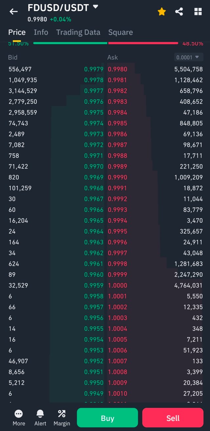Open the Margin percent icon
The height and width of the screenshot is (431, 210).
click(x=62, y=414)
